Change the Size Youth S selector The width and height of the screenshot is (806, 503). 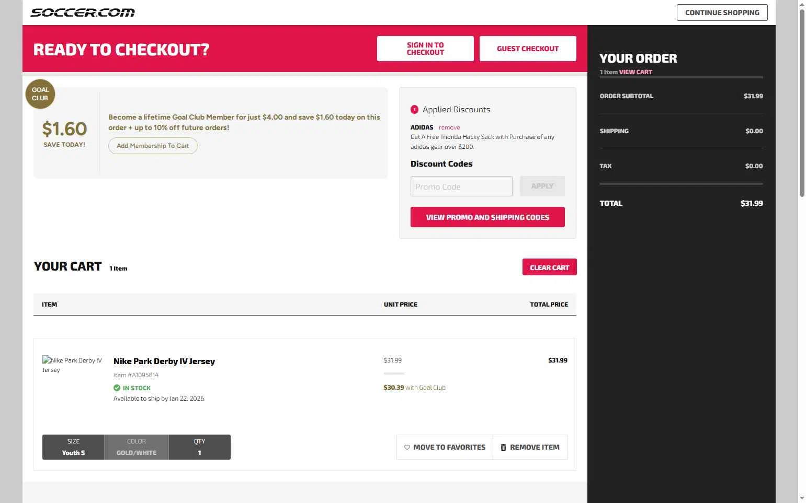point(73,447)
